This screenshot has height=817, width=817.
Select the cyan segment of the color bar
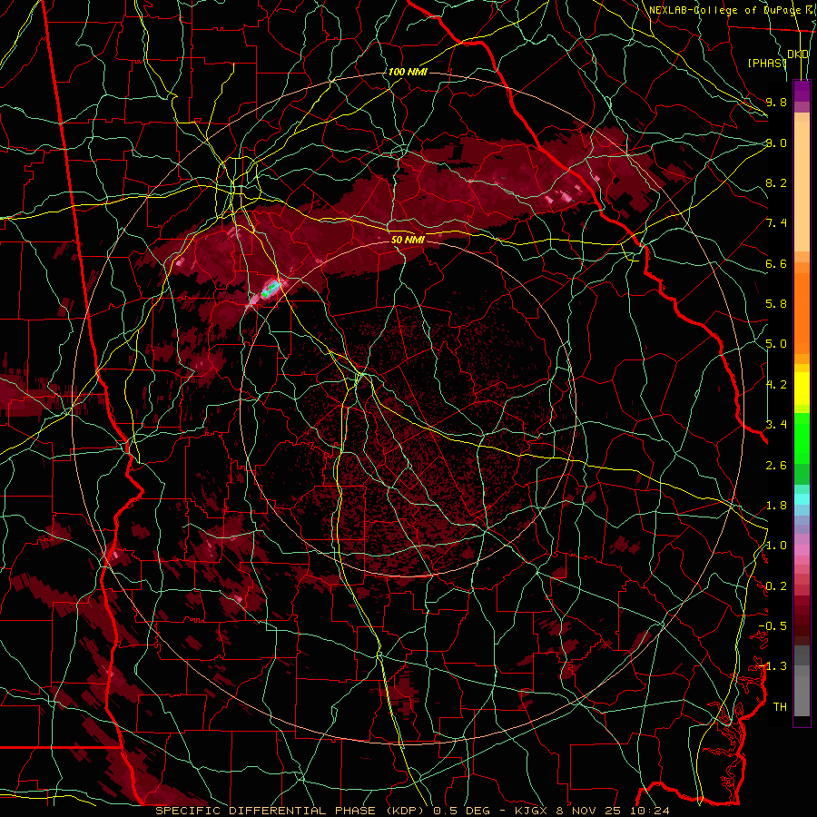click(x=802, y=499)
